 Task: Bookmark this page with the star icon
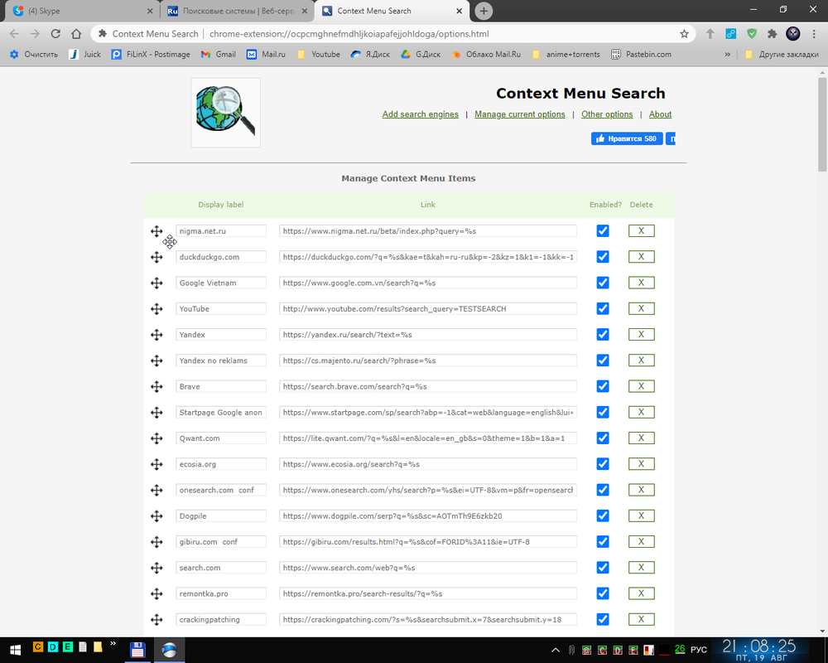(x=685, y=34)
